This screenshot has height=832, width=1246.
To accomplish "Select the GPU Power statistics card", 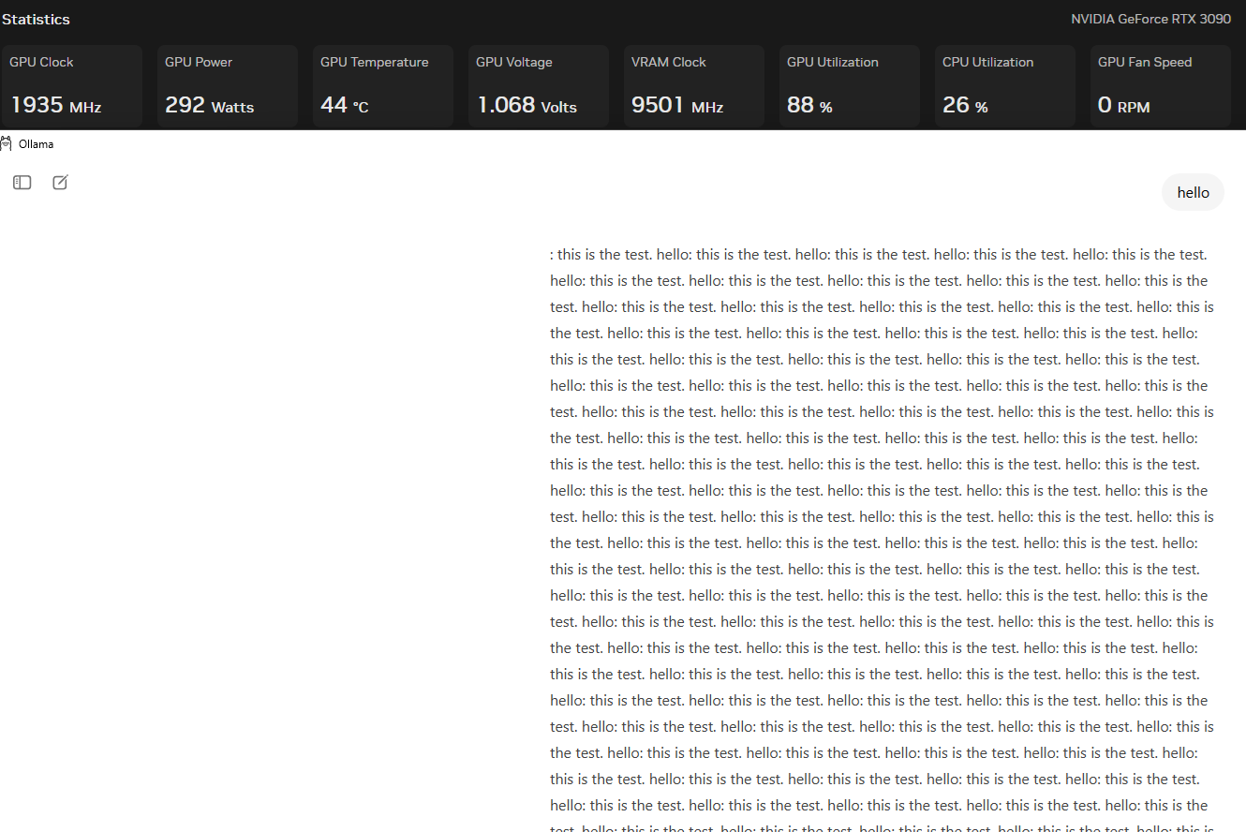I will (228, 86).
